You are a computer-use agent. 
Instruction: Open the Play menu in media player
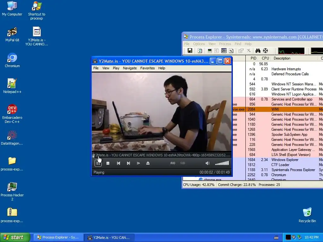click(x=116, y=68)
